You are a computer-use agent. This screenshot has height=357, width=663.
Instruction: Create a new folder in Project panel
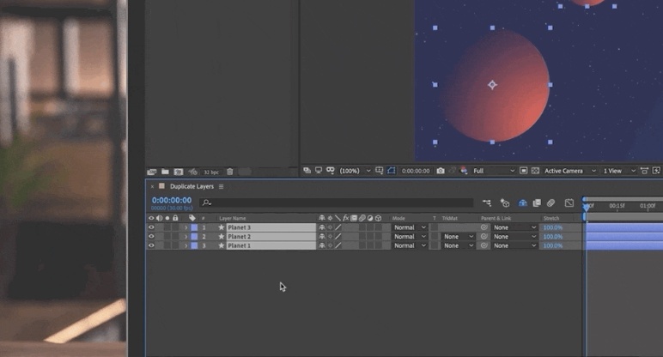pos(164,172)
